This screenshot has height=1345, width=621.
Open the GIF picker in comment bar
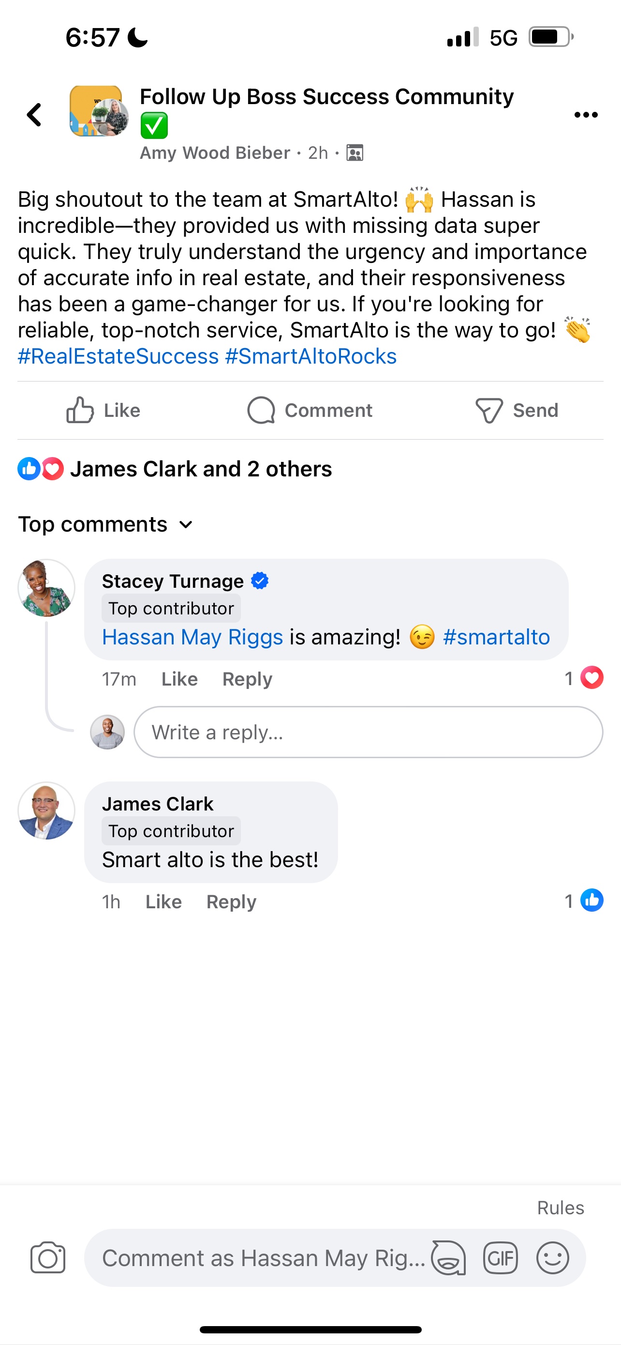(500, 1258)
